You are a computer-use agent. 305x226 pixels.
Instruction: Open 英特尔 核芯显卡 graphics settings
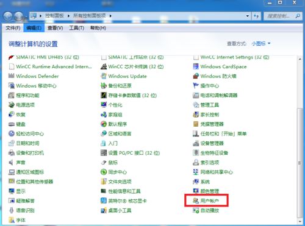coord(124,201)
